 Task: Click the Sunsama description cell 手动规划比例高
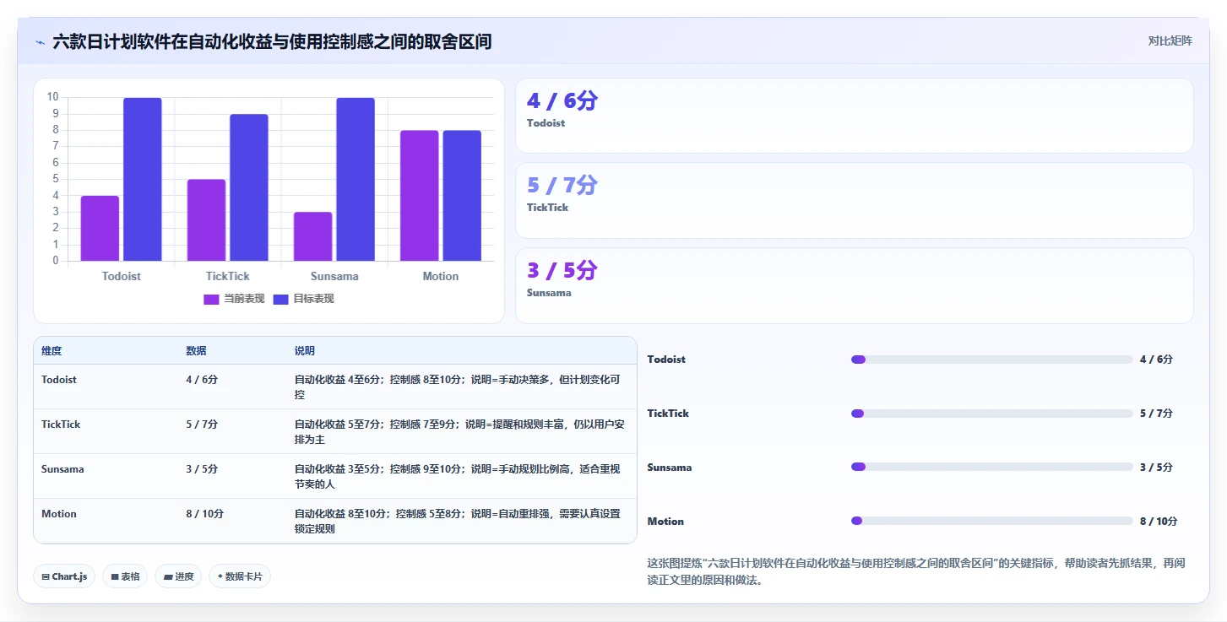tap(460, 477)
